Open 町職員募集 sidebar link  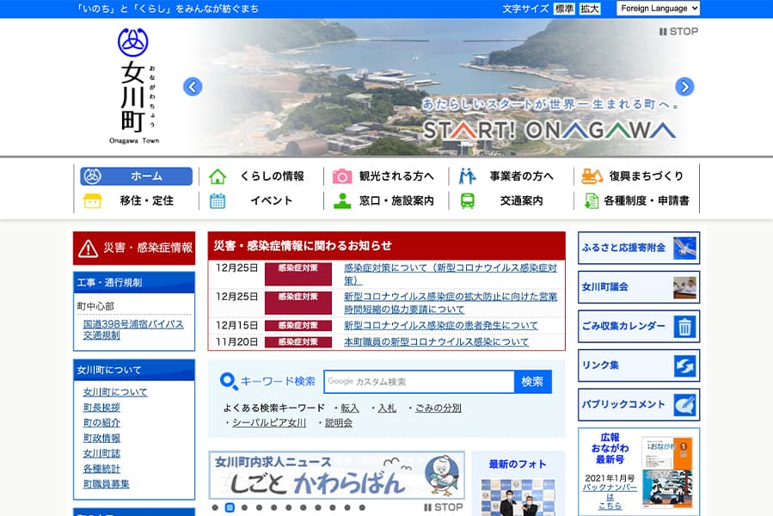coord(106,484)
